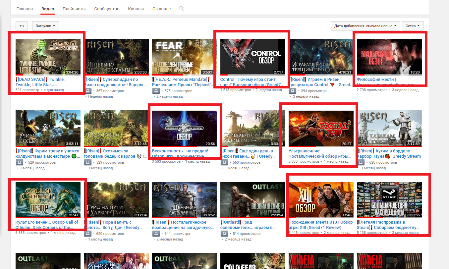The width and height of the screenshot is (449, 269).
Task: Open the Risen По кабакам да по борделям thumbnail
Action: tap(389, 129)
